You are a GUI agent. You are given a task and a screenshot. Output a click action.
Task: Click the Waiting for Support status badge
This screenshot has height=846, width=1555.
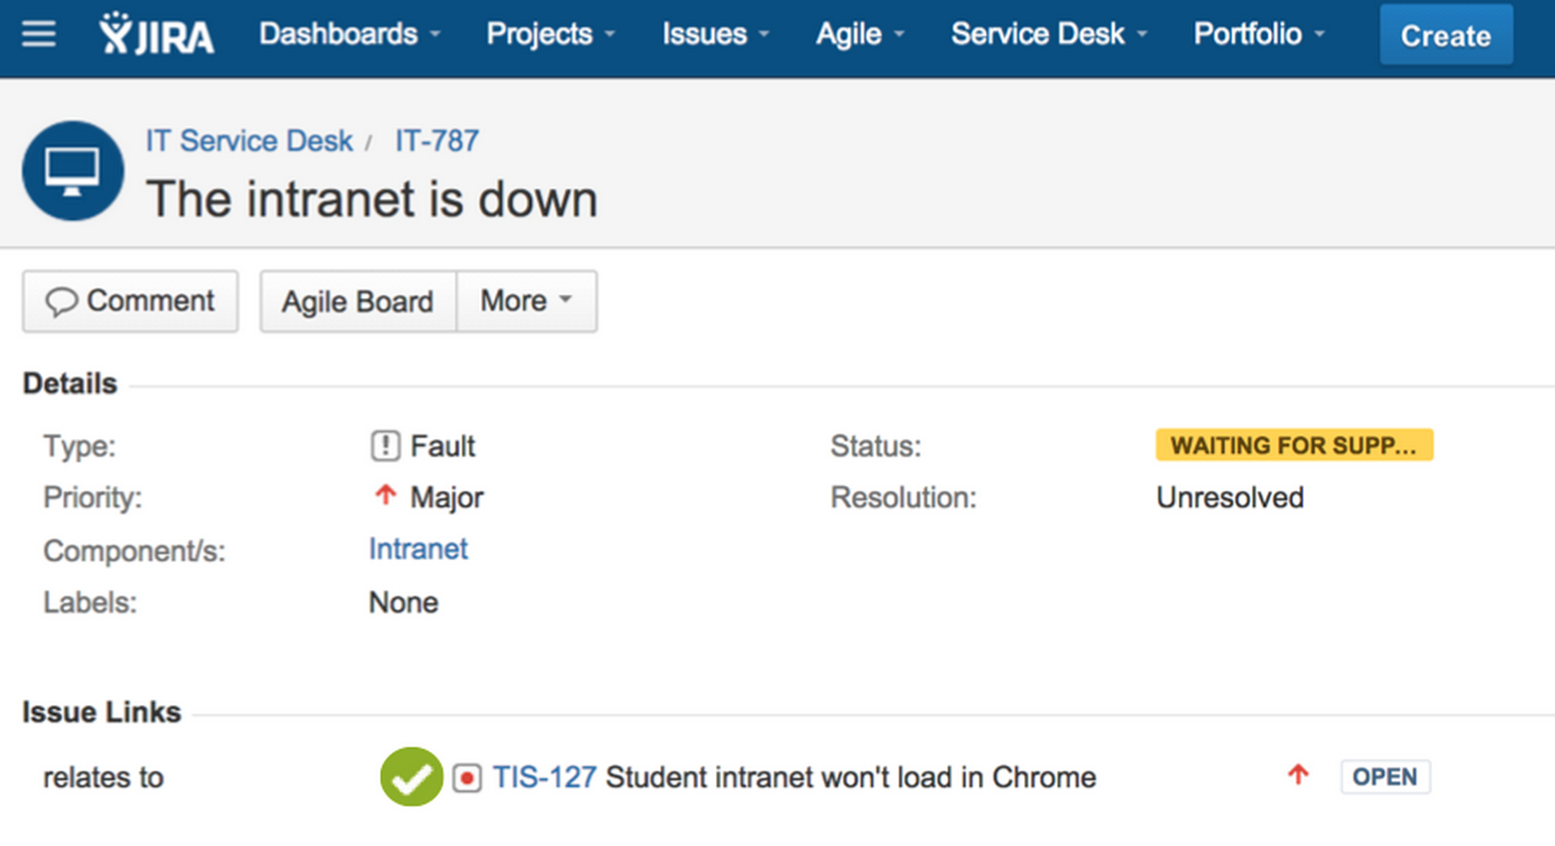pos(1293,445)
